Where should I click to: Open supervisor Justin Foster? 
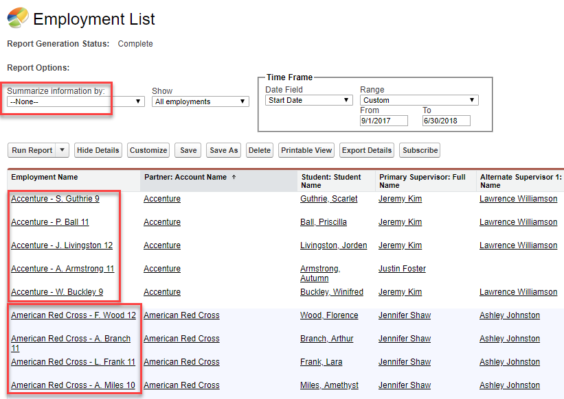(402, 268)
